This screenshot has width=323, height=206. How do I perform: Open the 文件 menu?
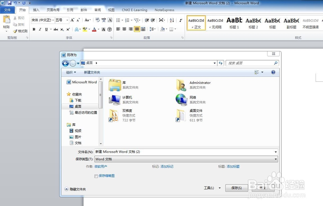coord(8,10)
